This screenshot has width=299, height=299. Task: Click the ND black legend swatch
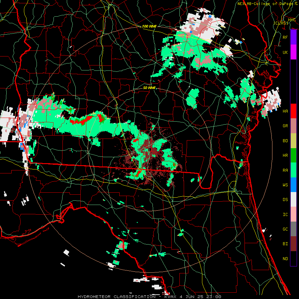(x=293, y=258)
